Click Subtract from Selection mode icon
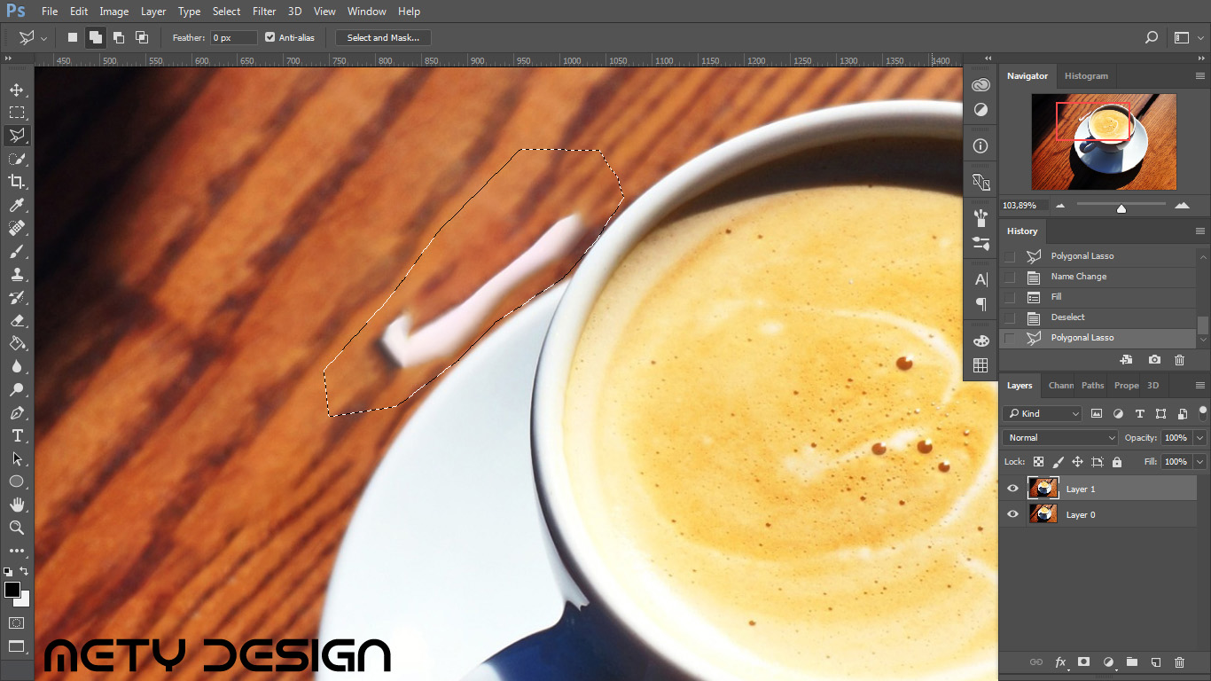This screenshot has width=1211, height=681. pos(119,37)
